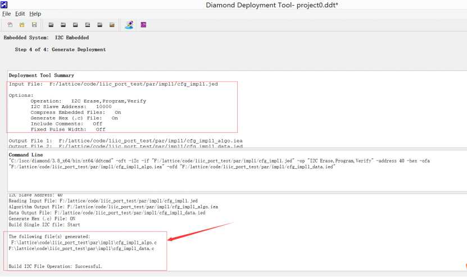
Task: Click the 'Deployment Tool Summary' heading
Action: 42,75
